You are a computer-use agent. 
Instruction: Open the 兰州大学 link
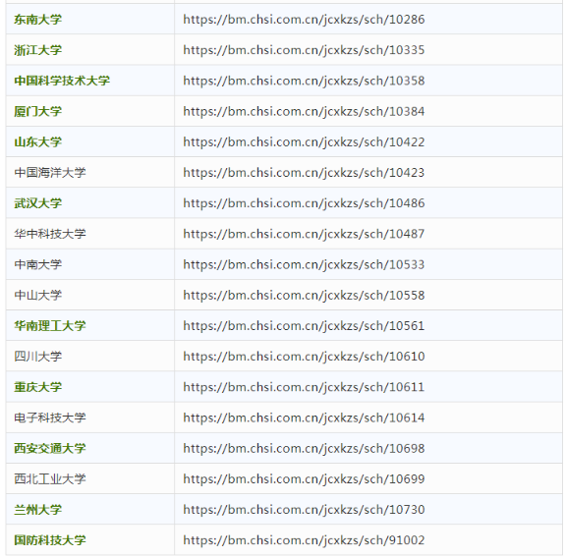[38, 510]
